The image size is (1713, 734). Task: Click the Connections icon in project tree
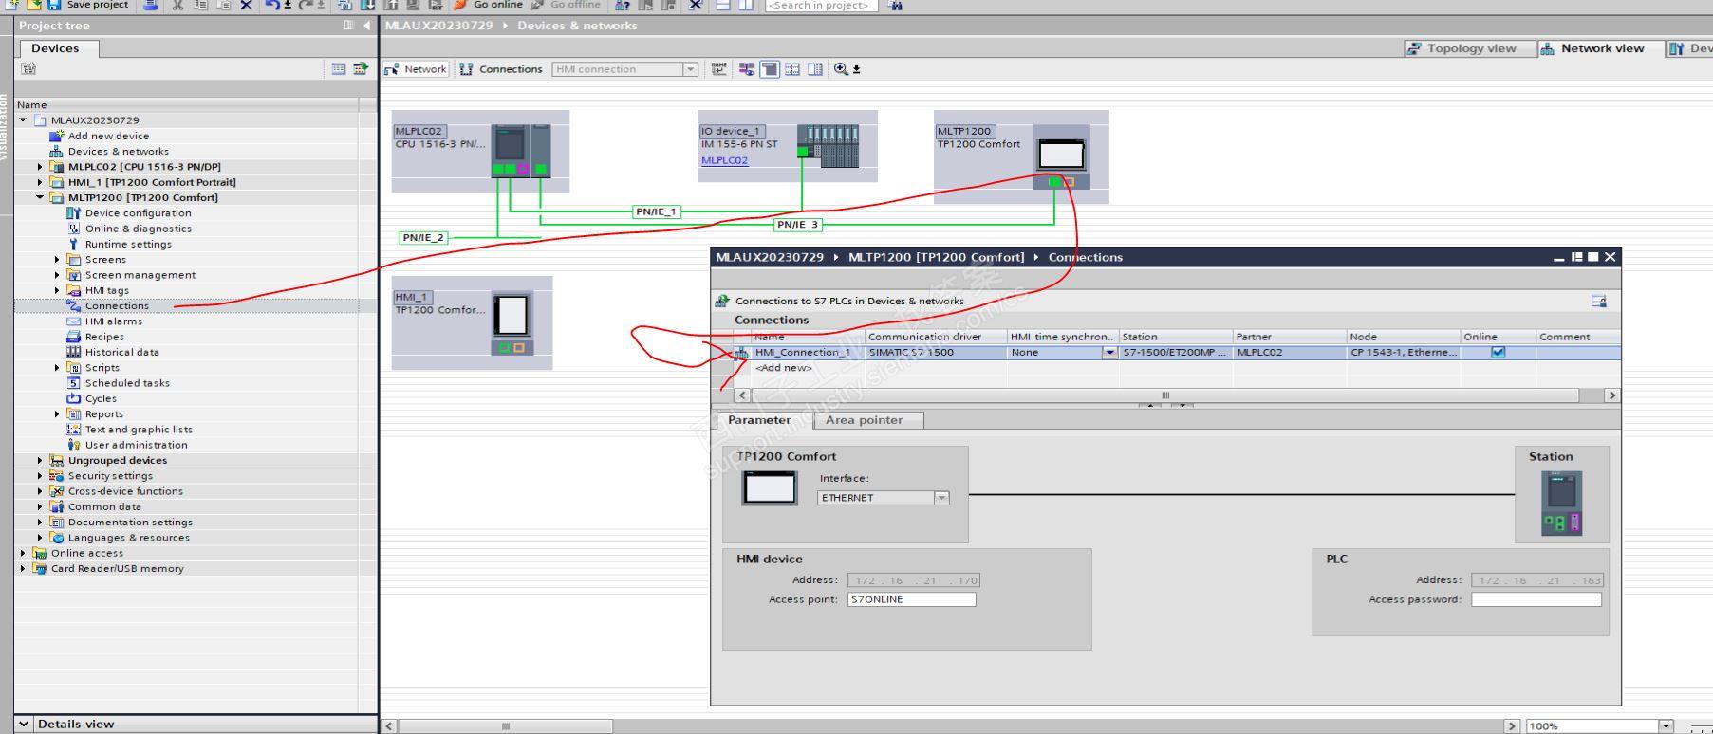(73, 305)
